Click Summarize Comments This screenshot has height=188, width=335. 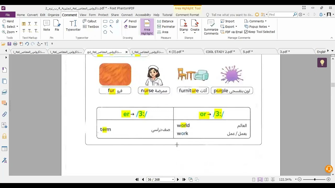(x=211, y=27)
